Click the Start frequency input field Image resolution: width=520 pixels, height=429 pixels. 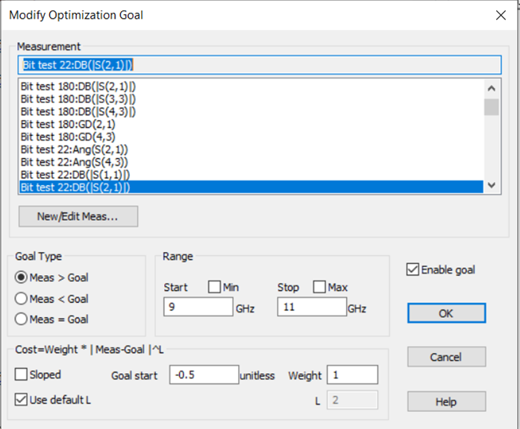(x=198, y=307)
